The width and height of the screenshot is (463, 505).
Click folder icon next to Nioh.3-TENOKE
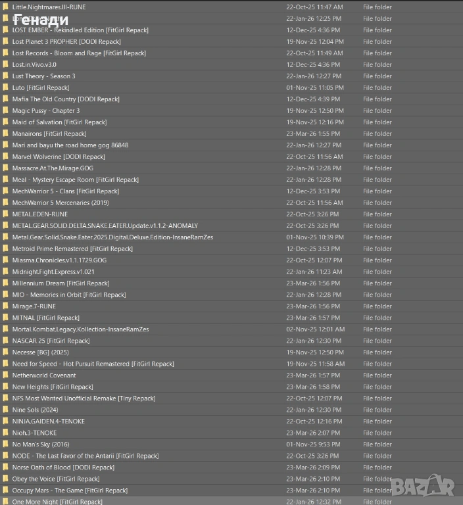coord(5,433)
